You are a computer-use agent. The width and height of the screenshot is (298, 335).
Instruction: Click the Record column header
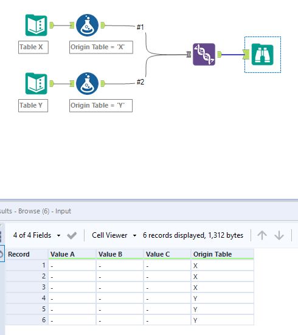(27, 254)
